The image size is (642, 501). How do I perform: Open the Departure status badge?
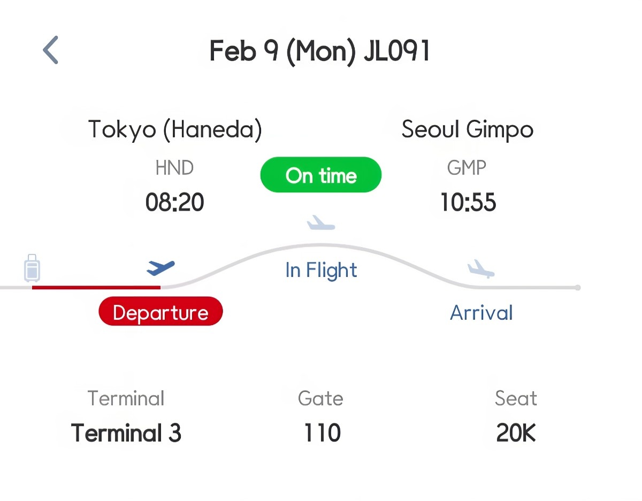[x=160, y=311]
